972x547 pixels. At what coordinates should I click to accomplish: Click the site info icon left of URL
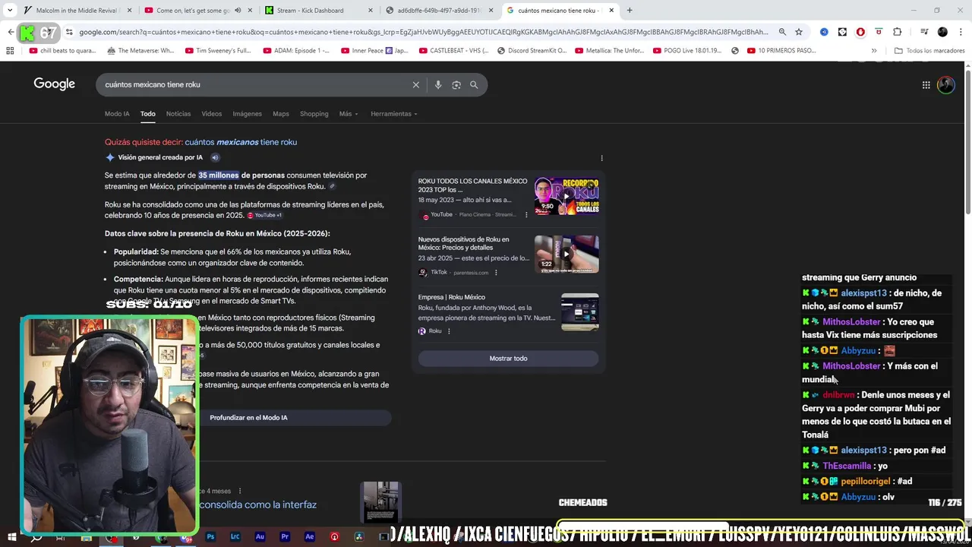69,32
